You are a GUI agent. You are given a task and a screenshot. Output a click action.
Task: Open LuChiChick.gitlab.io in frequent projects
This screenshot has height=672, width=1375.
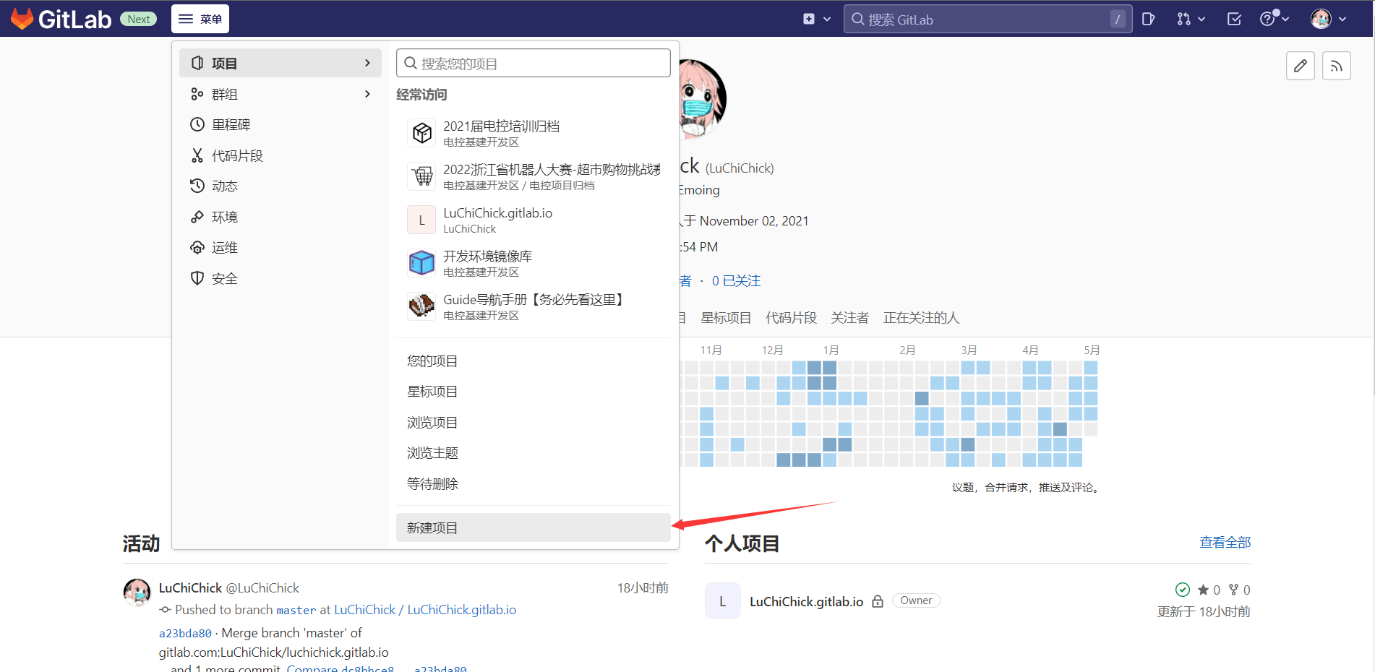coord(534,220)
